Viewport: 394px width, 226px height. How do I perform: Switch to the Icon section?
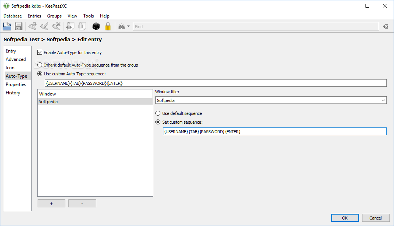(x=17, y=67)
